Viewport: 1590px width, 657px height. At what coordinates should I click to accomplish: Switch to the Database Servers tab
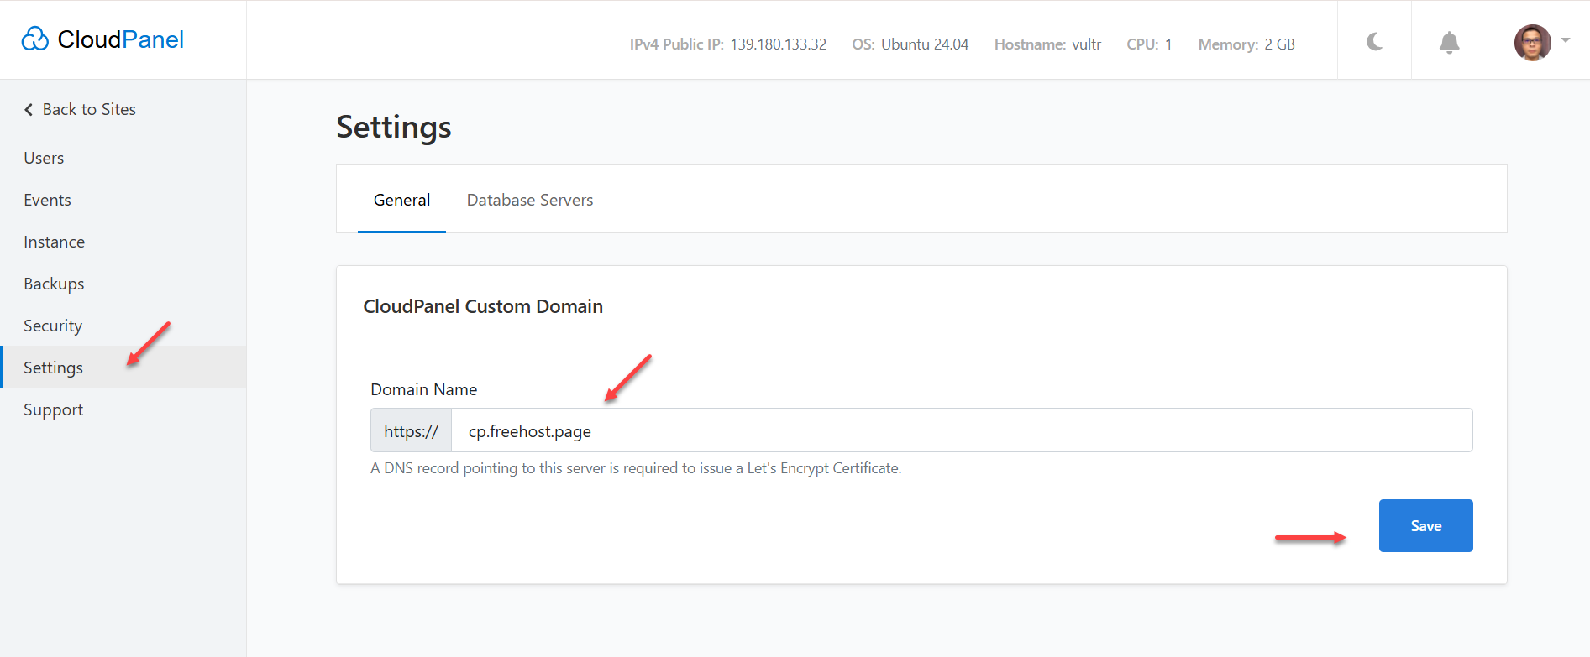pyautogui.click(x=529, y=200)
